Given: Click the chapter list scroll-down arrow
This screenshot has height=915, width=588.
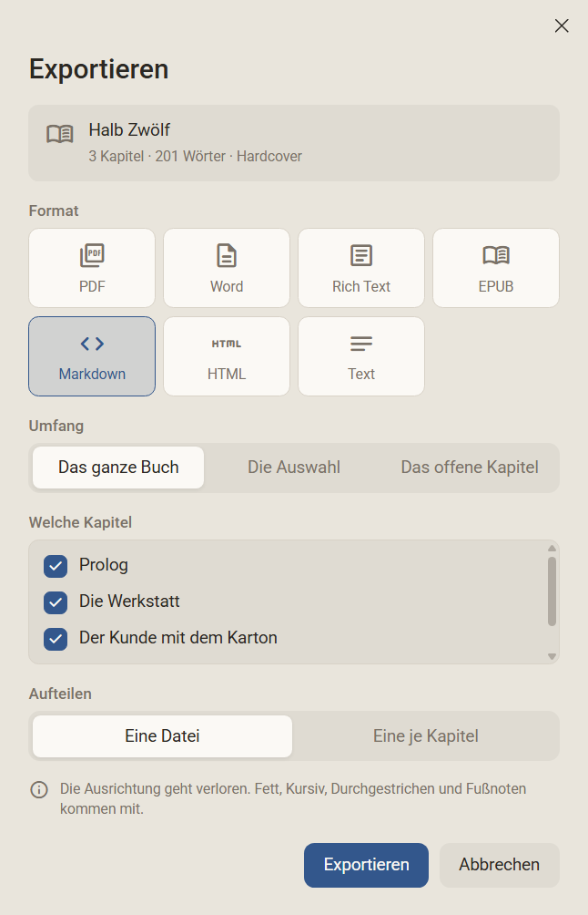Looking at the screenshot, I should click(552, 656).
